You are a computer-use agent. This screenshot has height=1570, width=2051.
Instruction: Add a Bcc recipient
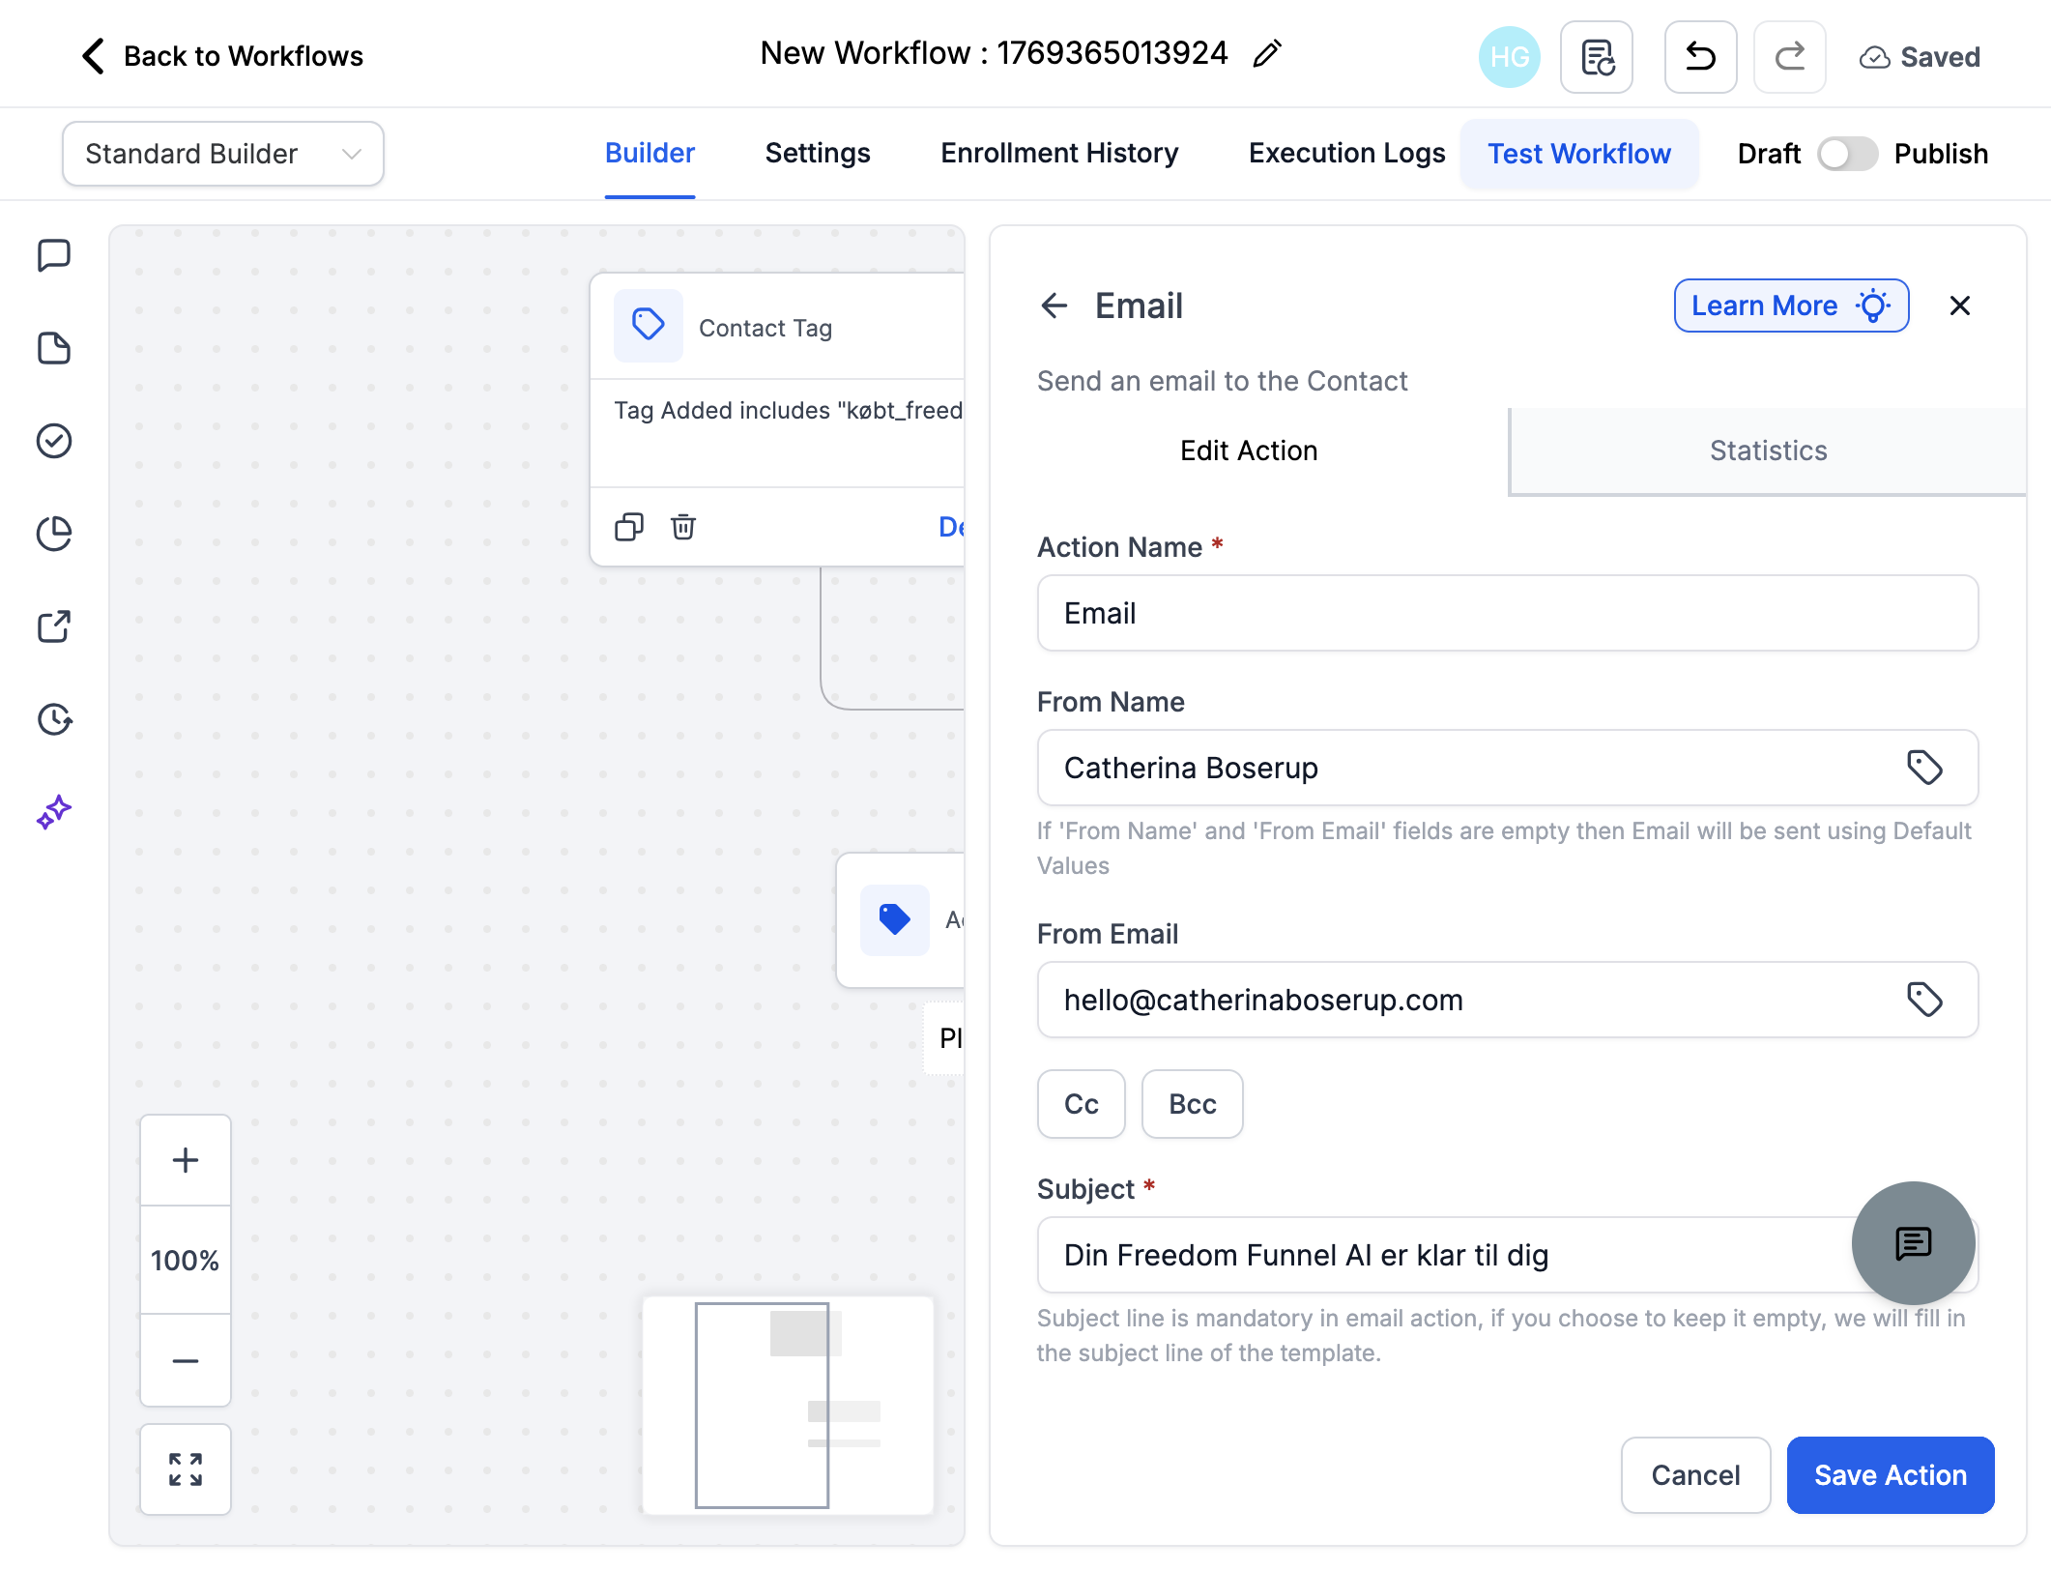click(x=1193, y=1104)
